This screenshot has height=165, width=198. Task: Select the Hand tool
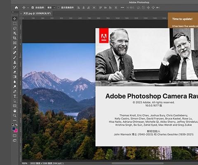pos(15,111)
